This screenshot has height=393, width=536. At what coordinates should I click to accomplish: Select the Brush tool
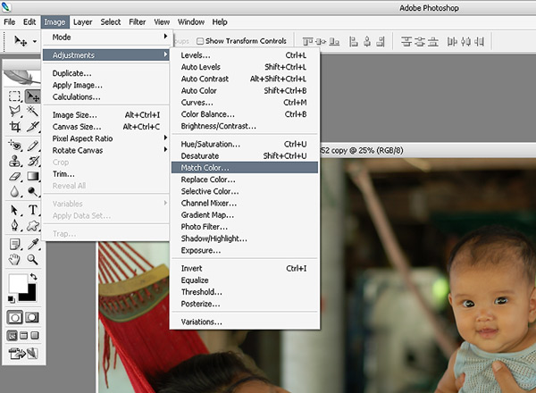point(33,146)
